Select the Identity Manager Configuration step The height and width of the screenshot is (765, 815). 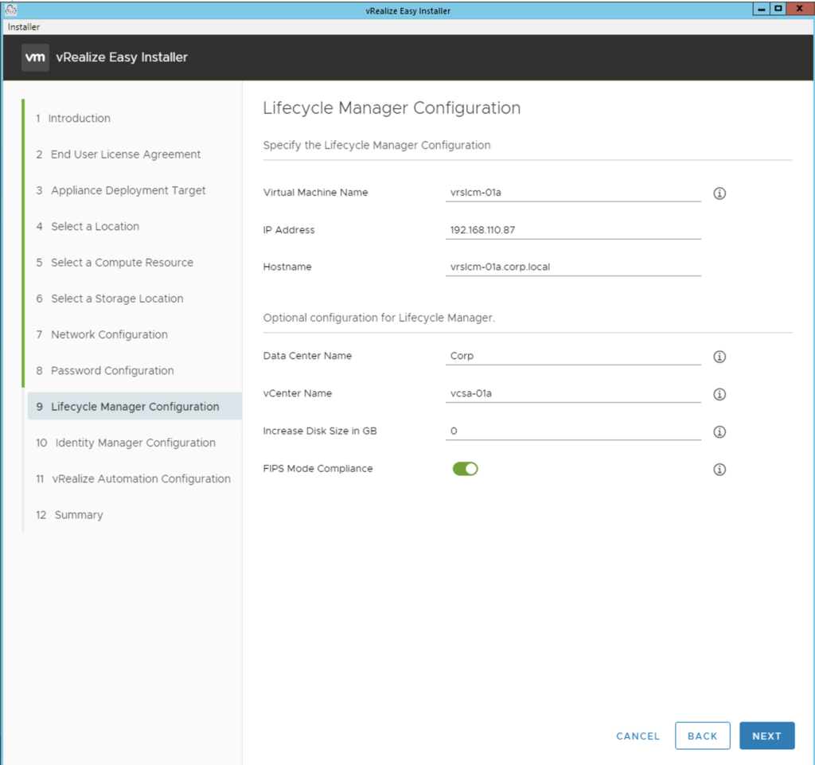[135, 443]
